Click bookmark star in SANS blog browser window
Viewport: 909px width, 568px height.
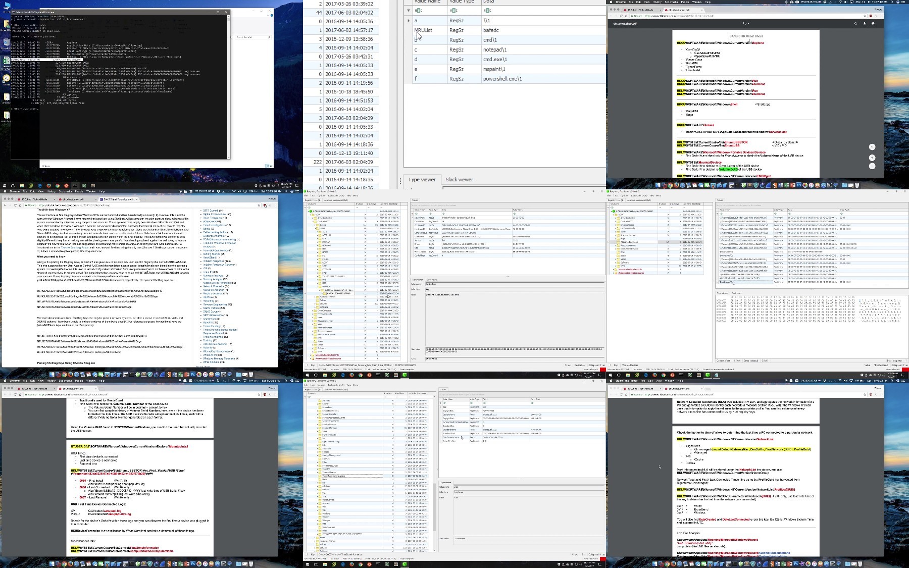click(259, 205)
